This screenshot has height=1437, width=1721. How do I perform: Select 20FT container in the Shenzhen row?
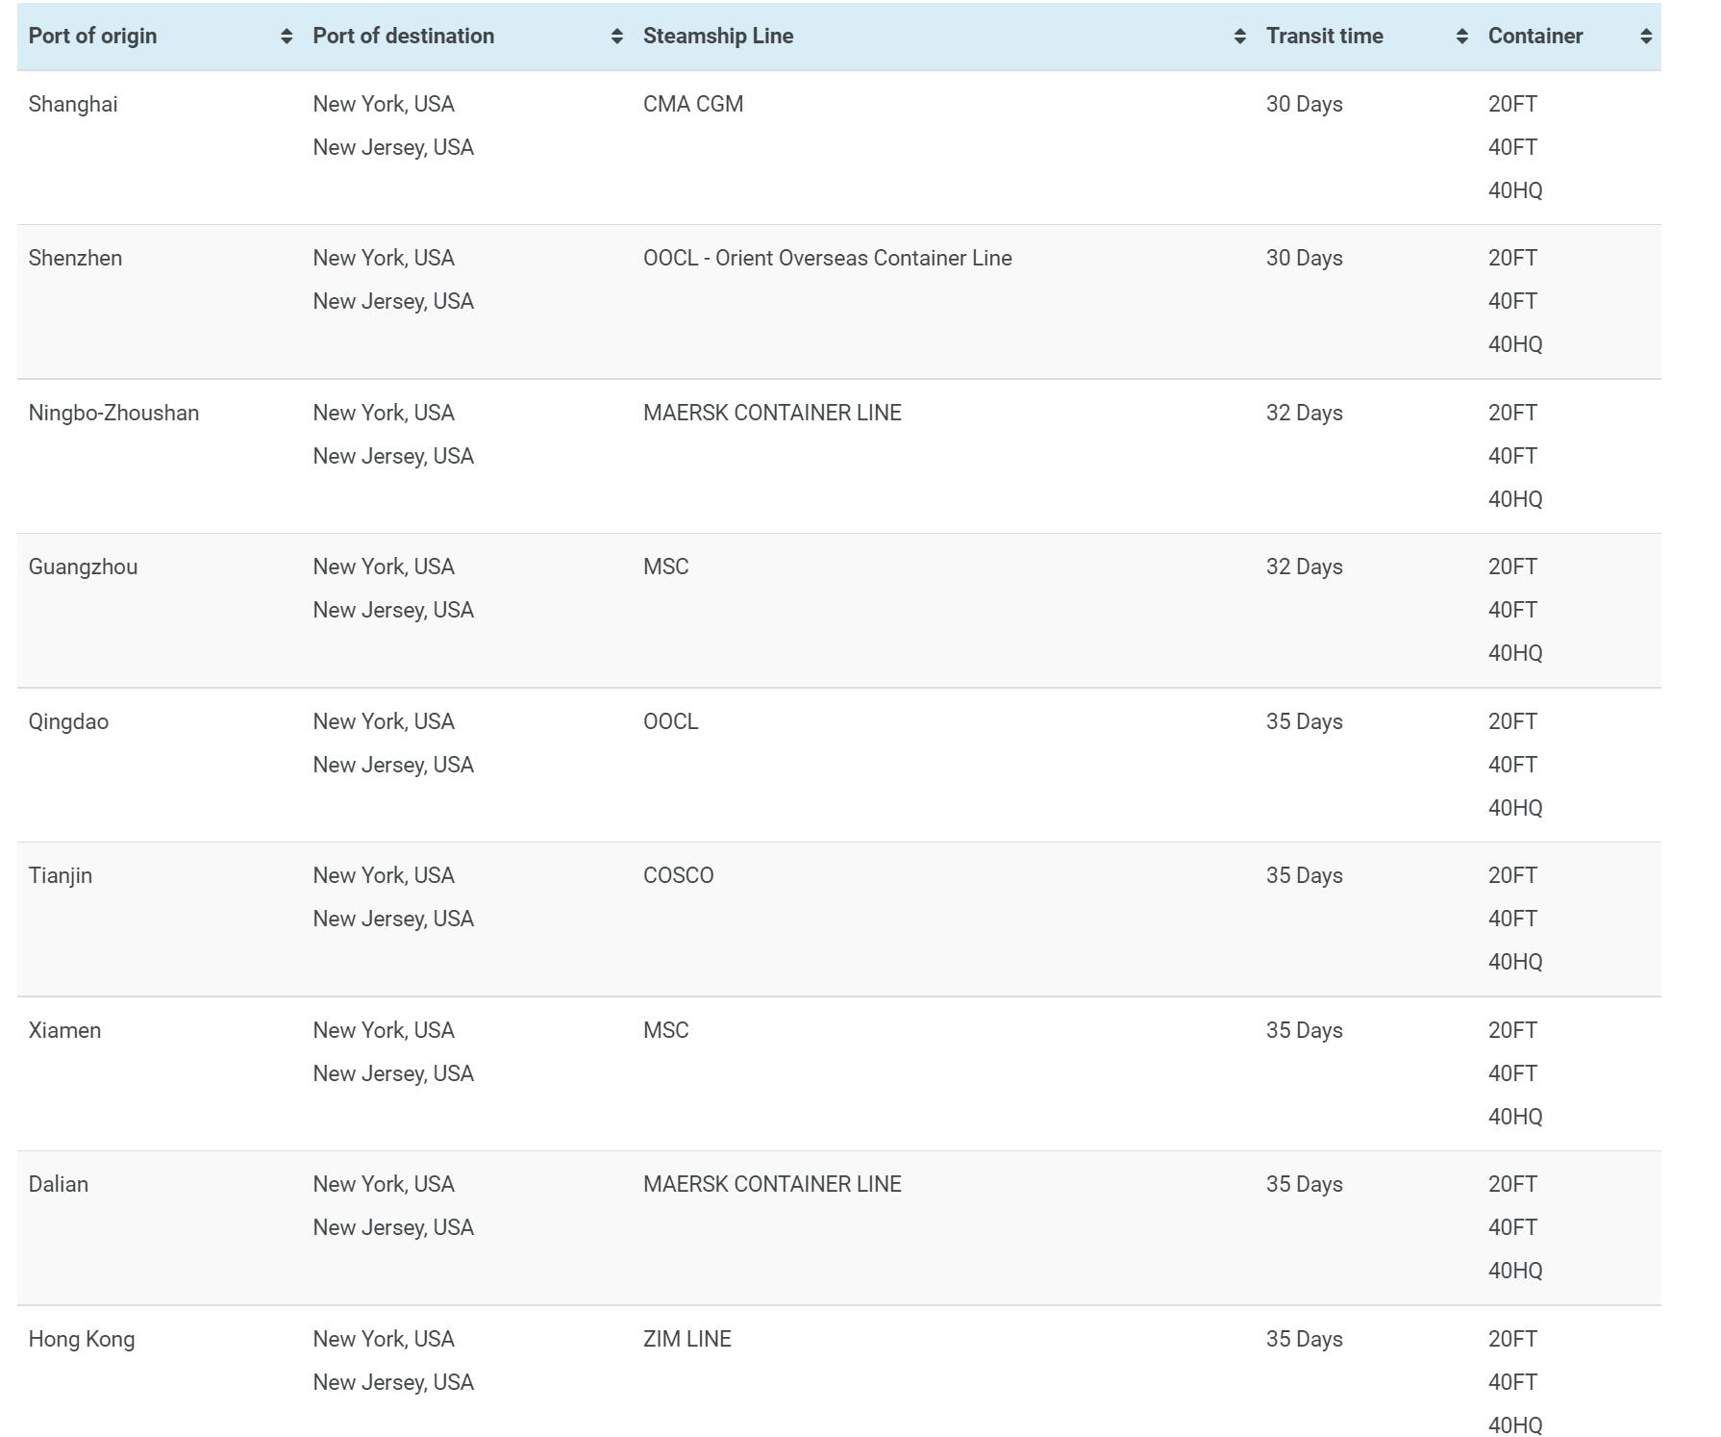pyautogui.click(x=1512, y=258)
